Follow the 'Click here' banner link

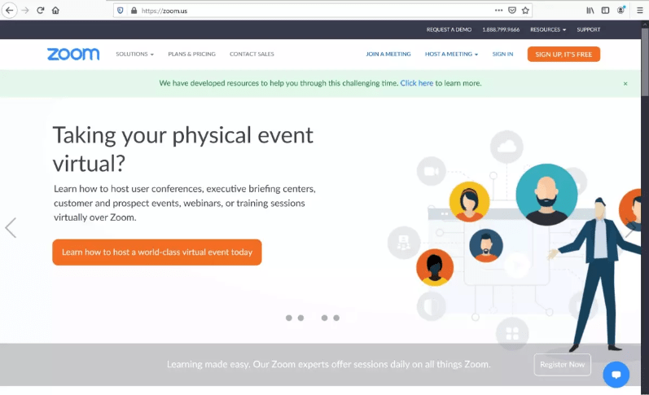click(416, 83)
